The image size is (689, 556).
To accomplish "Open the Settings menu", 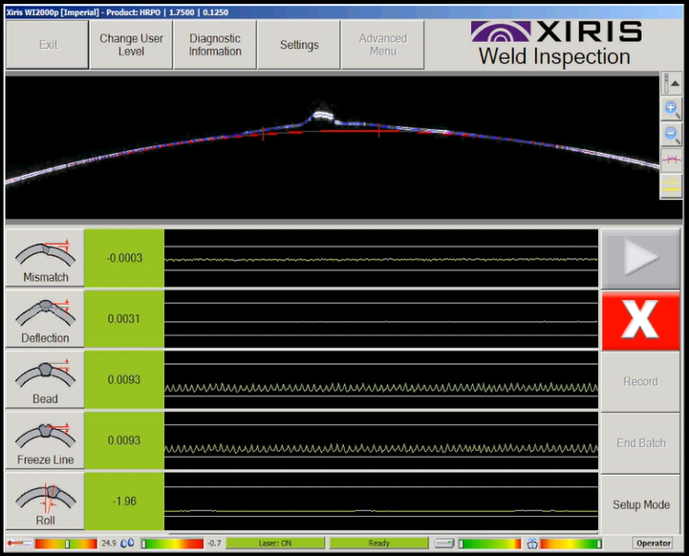I will click(299, 45).
